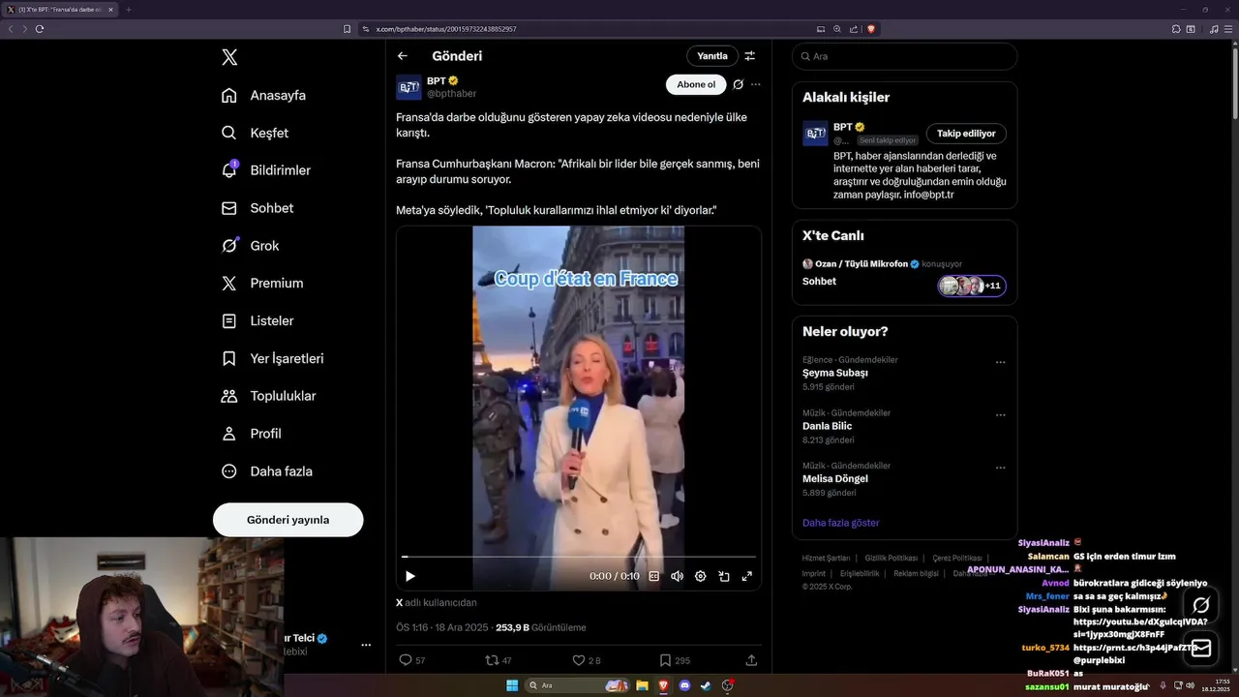Image resolution: width=1239 pixels, height=697 pixels.
Task: Go back with the arrow beside Gönderi
Action: pyautogui.click(x=403, y=56)
